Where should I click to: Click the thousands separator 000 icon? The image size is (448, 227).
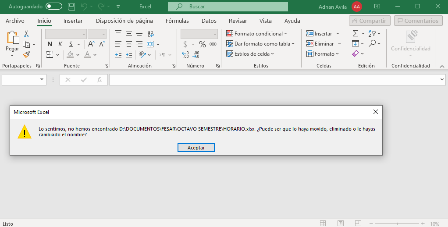pos(213,44)
